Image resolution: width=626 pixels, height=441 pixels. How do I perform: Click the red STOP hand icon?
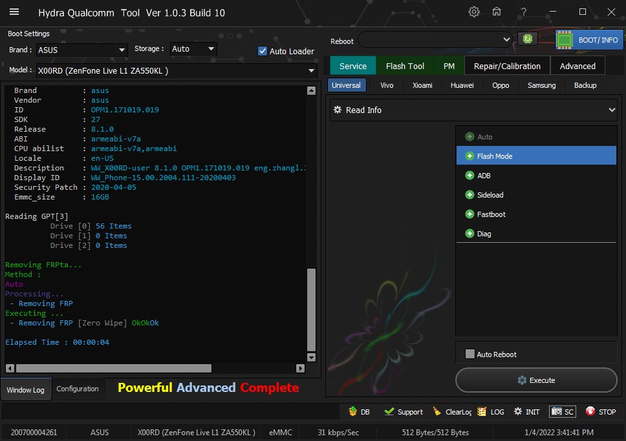click(x=590, y=411)
